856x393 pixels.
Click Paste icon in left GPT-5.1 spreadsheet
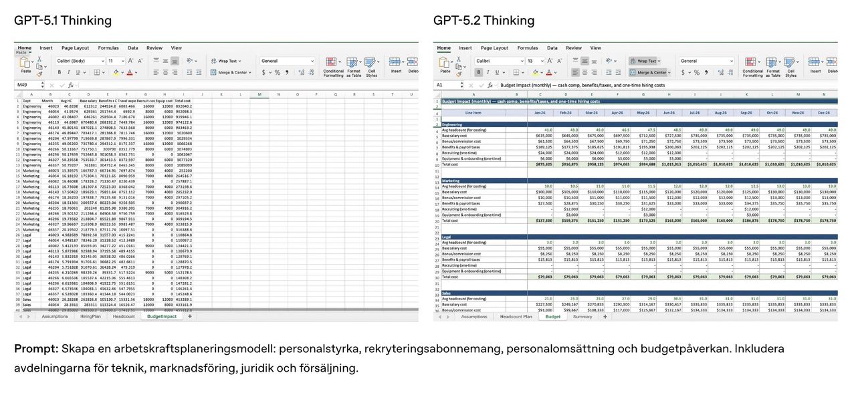click(x=25, y=62)
